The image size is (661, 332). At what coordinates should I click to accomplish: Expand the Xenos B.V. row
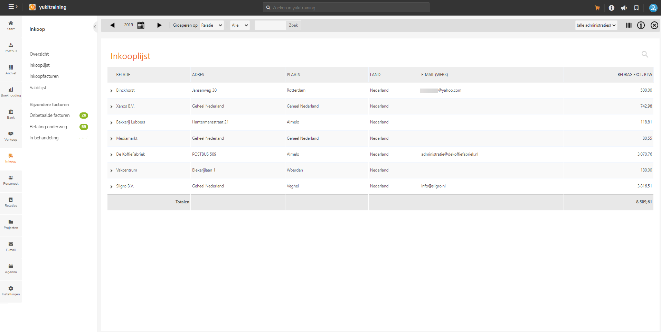pyautogui.click(x=111, y=107)
